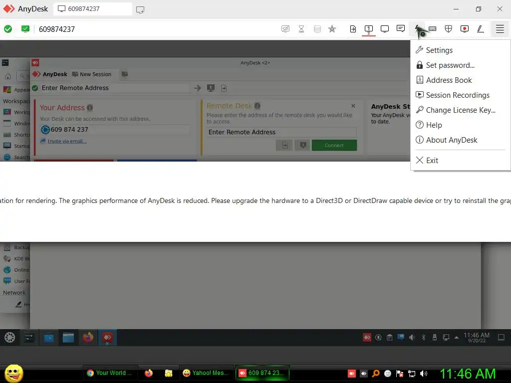Click the 609 874 237 address text
The height and width of the screenshot is (383, 511).
click(x=69, y=130)
